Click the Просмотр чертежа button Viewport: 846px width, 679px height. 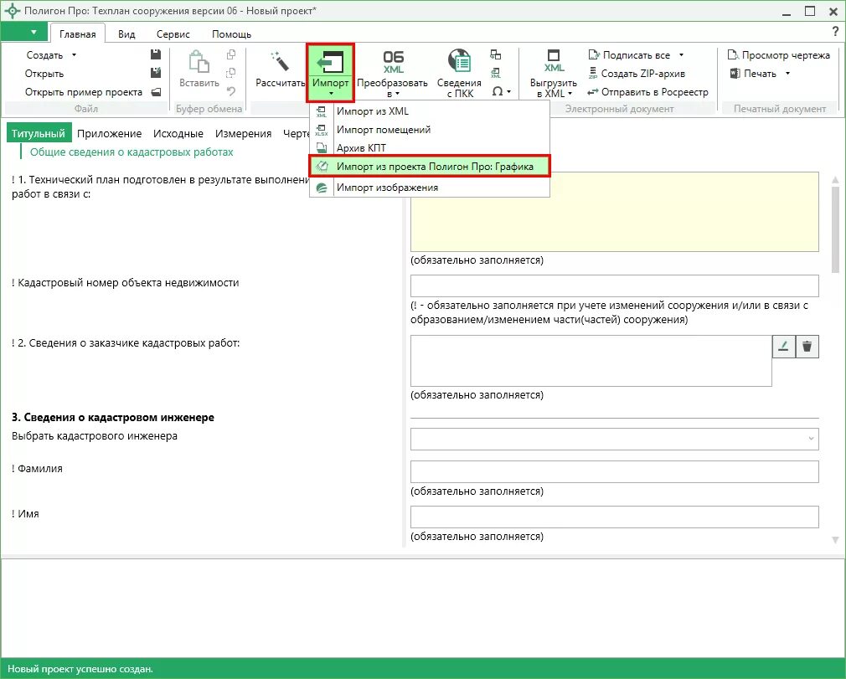click(x=778, y=55)
